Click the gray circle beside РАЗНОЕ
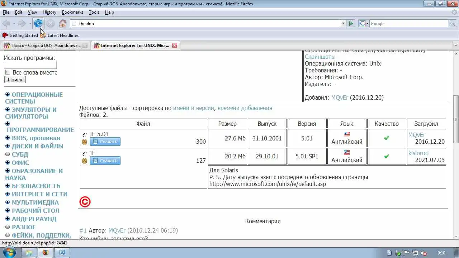This screenshot has width=459, height=258. (x=8, y=227)
